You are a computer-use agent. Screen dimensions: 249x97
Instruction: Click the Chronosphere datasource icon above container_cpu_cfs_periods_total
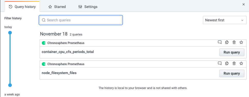pos(44,43)
